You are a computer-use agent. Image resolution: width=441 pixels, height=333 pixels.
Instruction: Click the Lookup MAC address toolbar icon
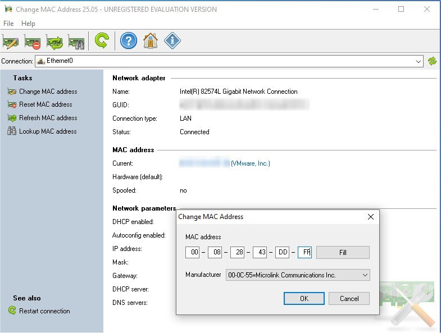76,42
